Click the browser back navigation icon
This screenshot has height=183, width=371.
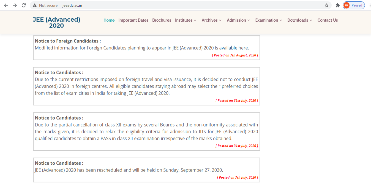tap(6, 5)
